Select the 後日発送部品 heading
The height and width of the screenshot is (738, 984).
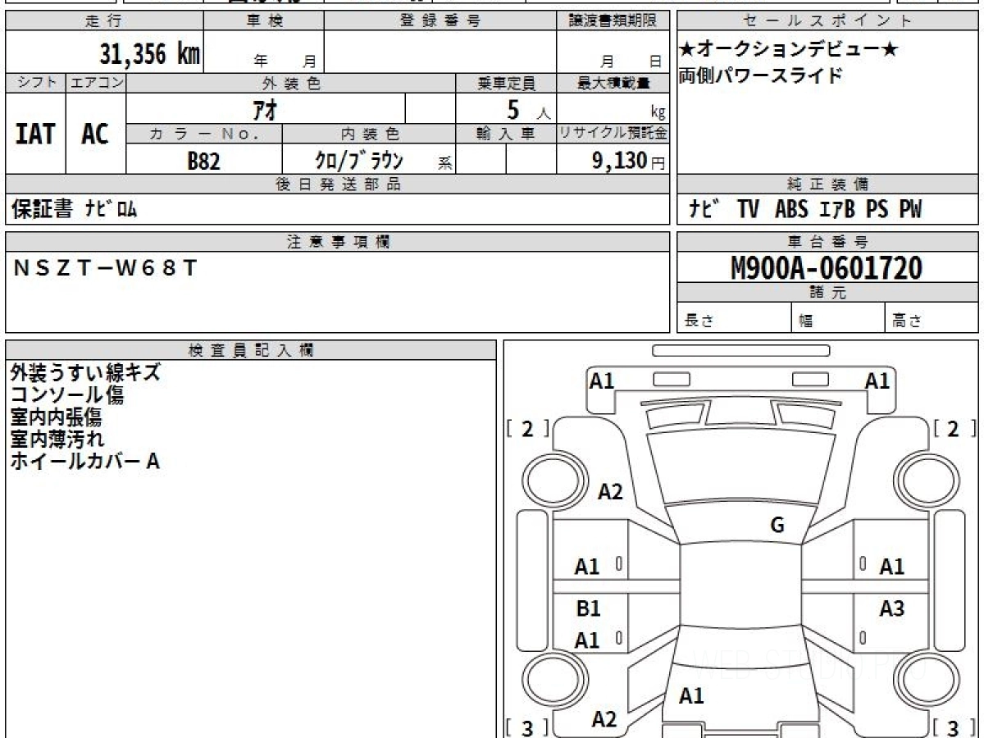click(x=337, y=184)
